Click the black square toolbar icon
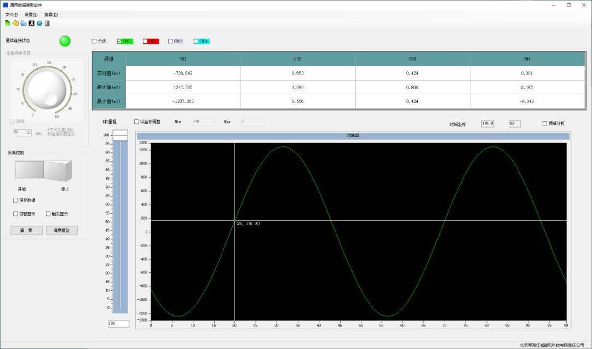Screen dimensions: 592x349 tap(31, 23)
